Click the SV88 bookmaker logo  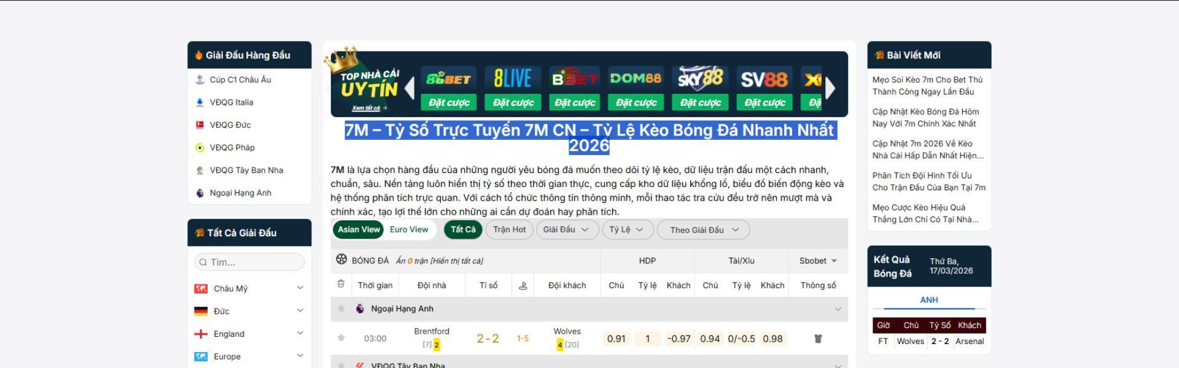click(x=764, y=79)
